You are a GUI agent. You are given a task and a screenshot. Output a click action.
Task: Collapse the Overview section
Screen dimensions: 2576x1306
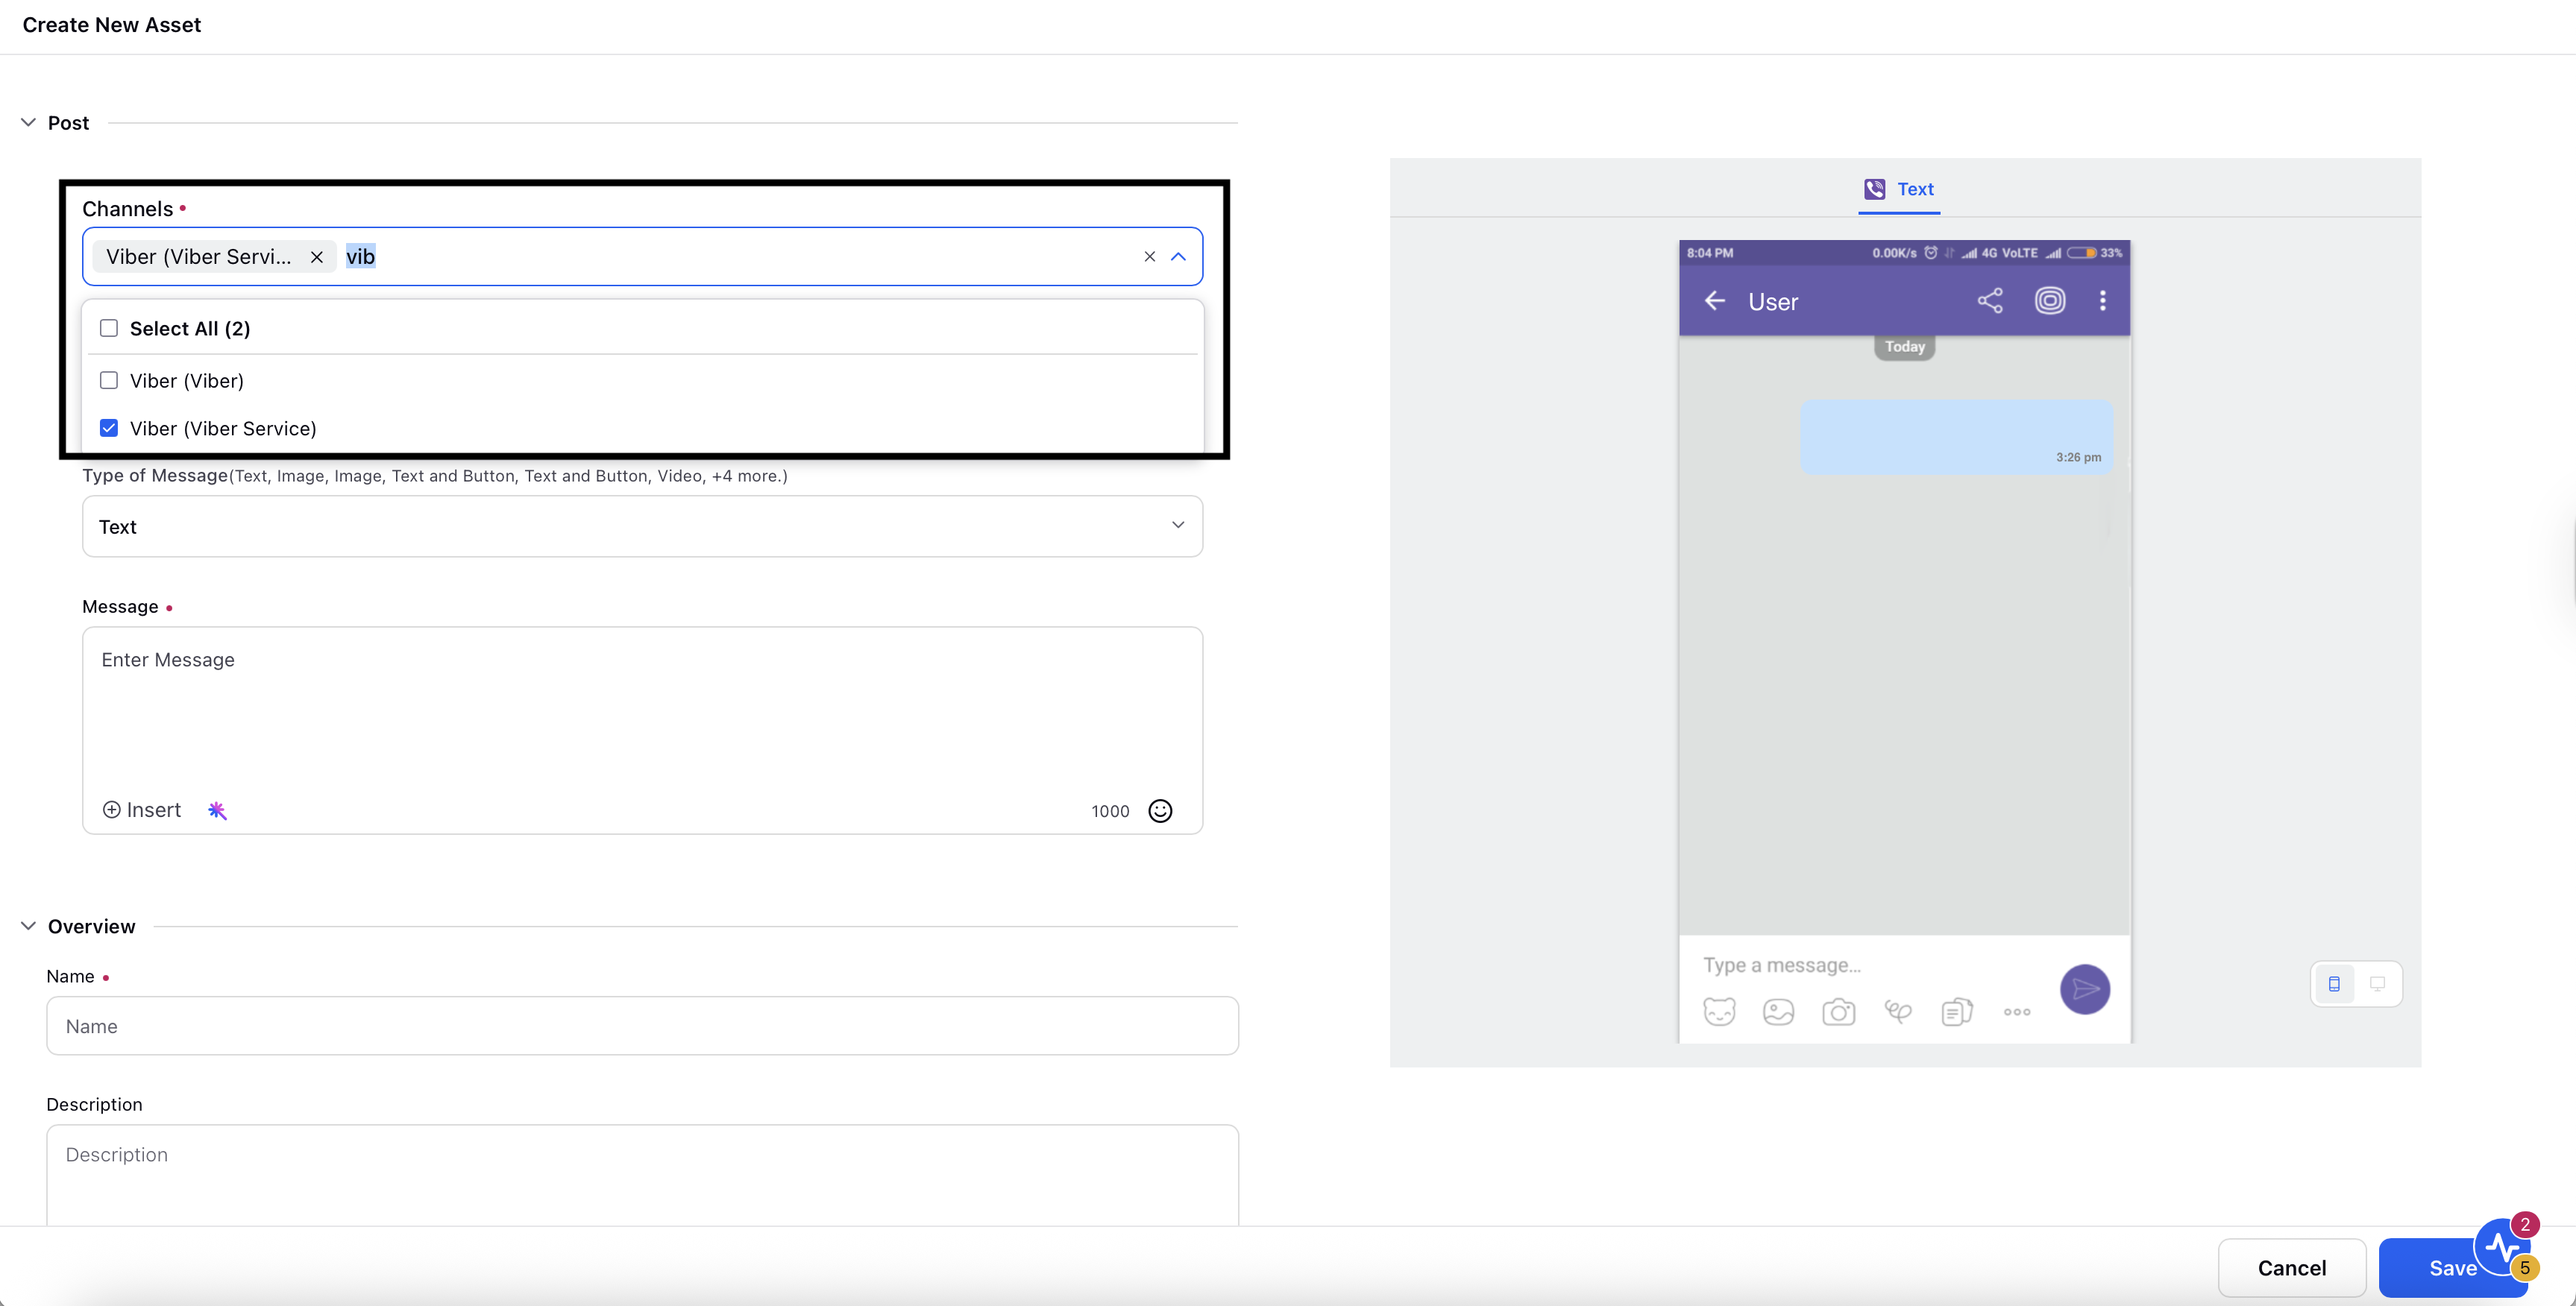(x=28, y=927)
